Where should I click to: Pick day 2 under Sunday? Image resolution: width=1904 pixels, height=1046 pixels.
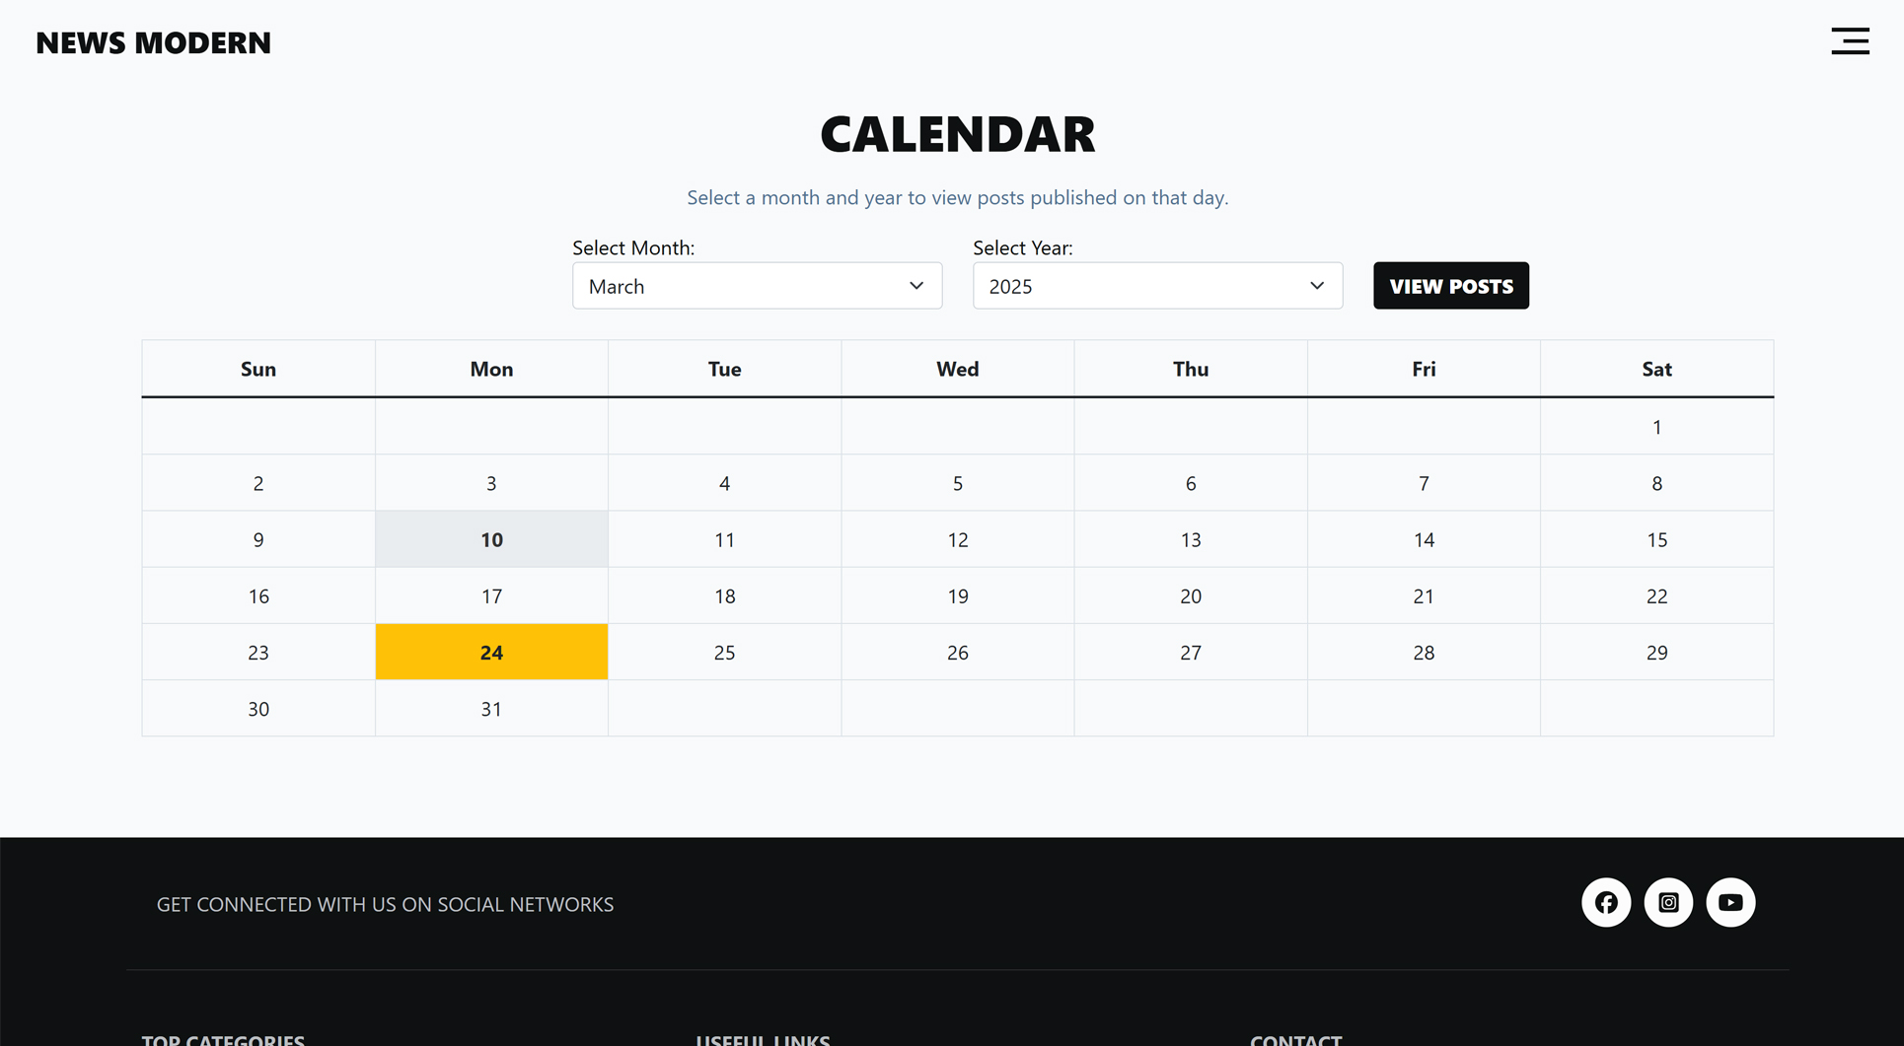258,483
